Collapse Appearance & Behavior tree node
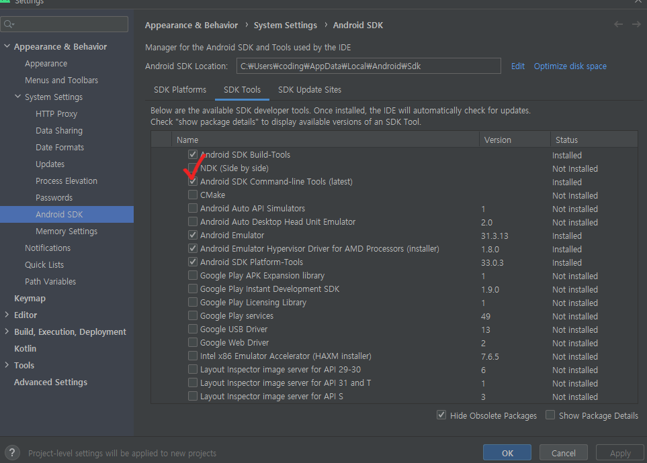 [x=7, y=46]
